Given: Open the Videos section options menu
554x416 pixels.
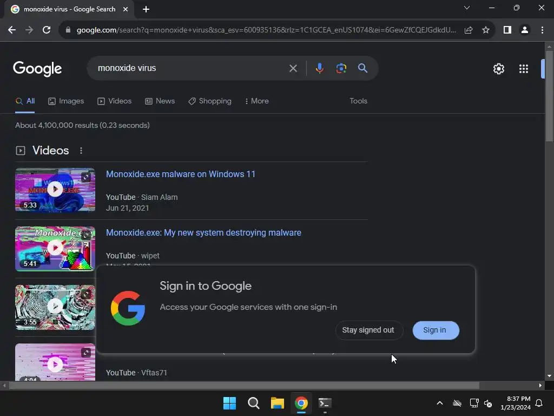Looking at the screenshot, I should point(81,151).
